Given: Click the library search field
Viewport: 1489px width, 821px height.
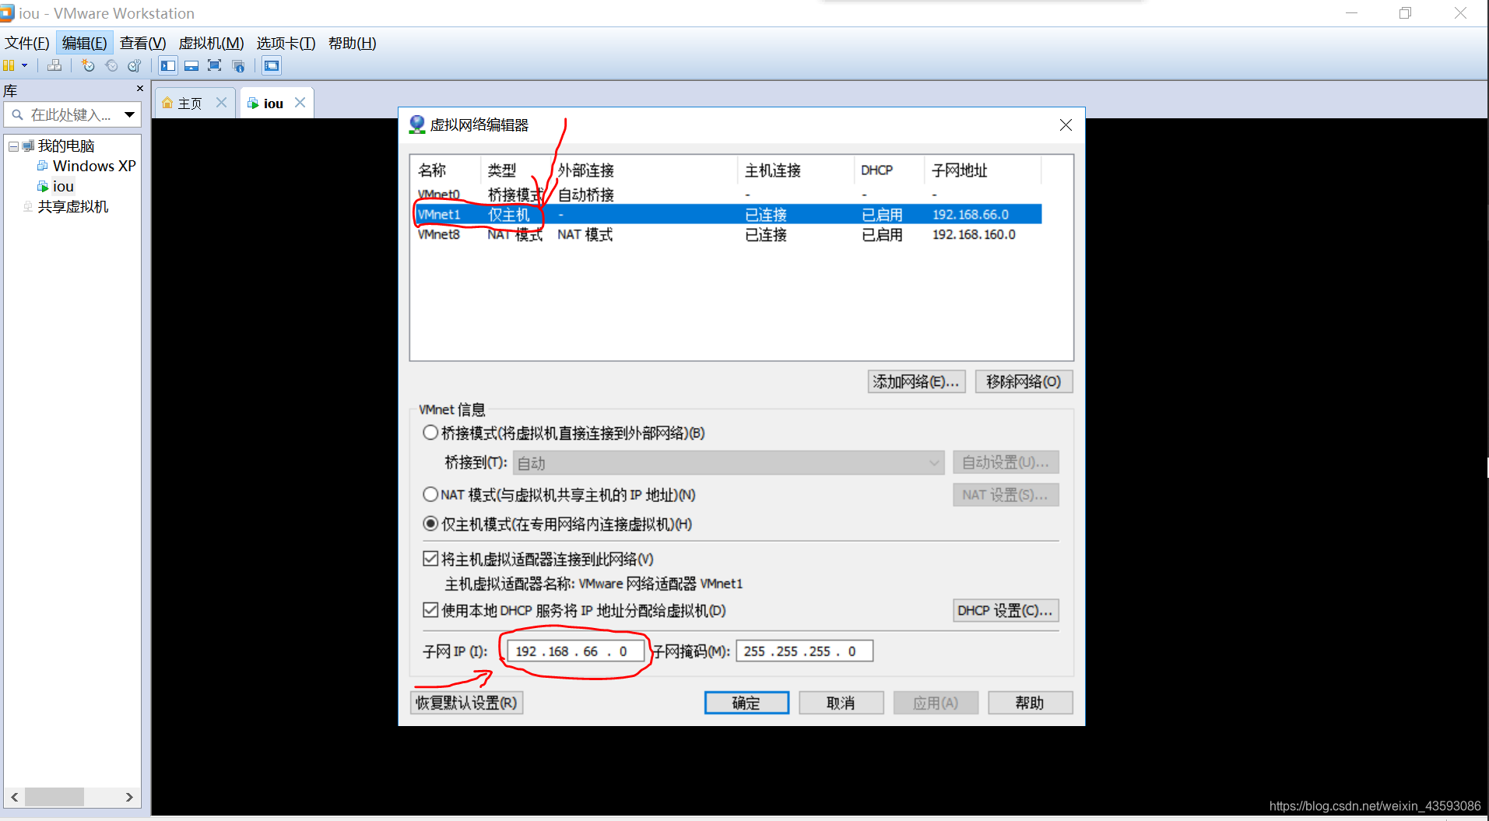Looking at the screenshot, I should [73, 115].
